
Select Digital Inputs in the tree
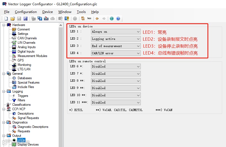coord(26,51)
